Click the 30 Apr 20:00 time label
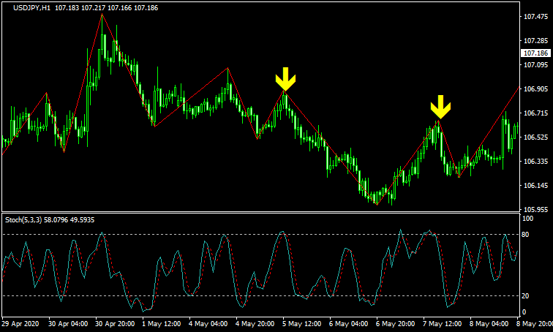 [115, 323]
